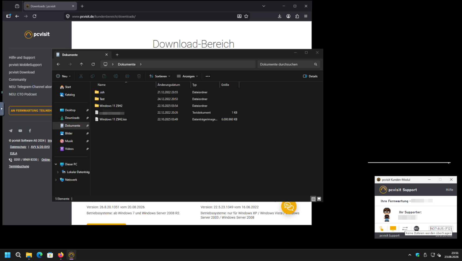
Task: Open the Sortieren dropdown menu
Action: 160,76
